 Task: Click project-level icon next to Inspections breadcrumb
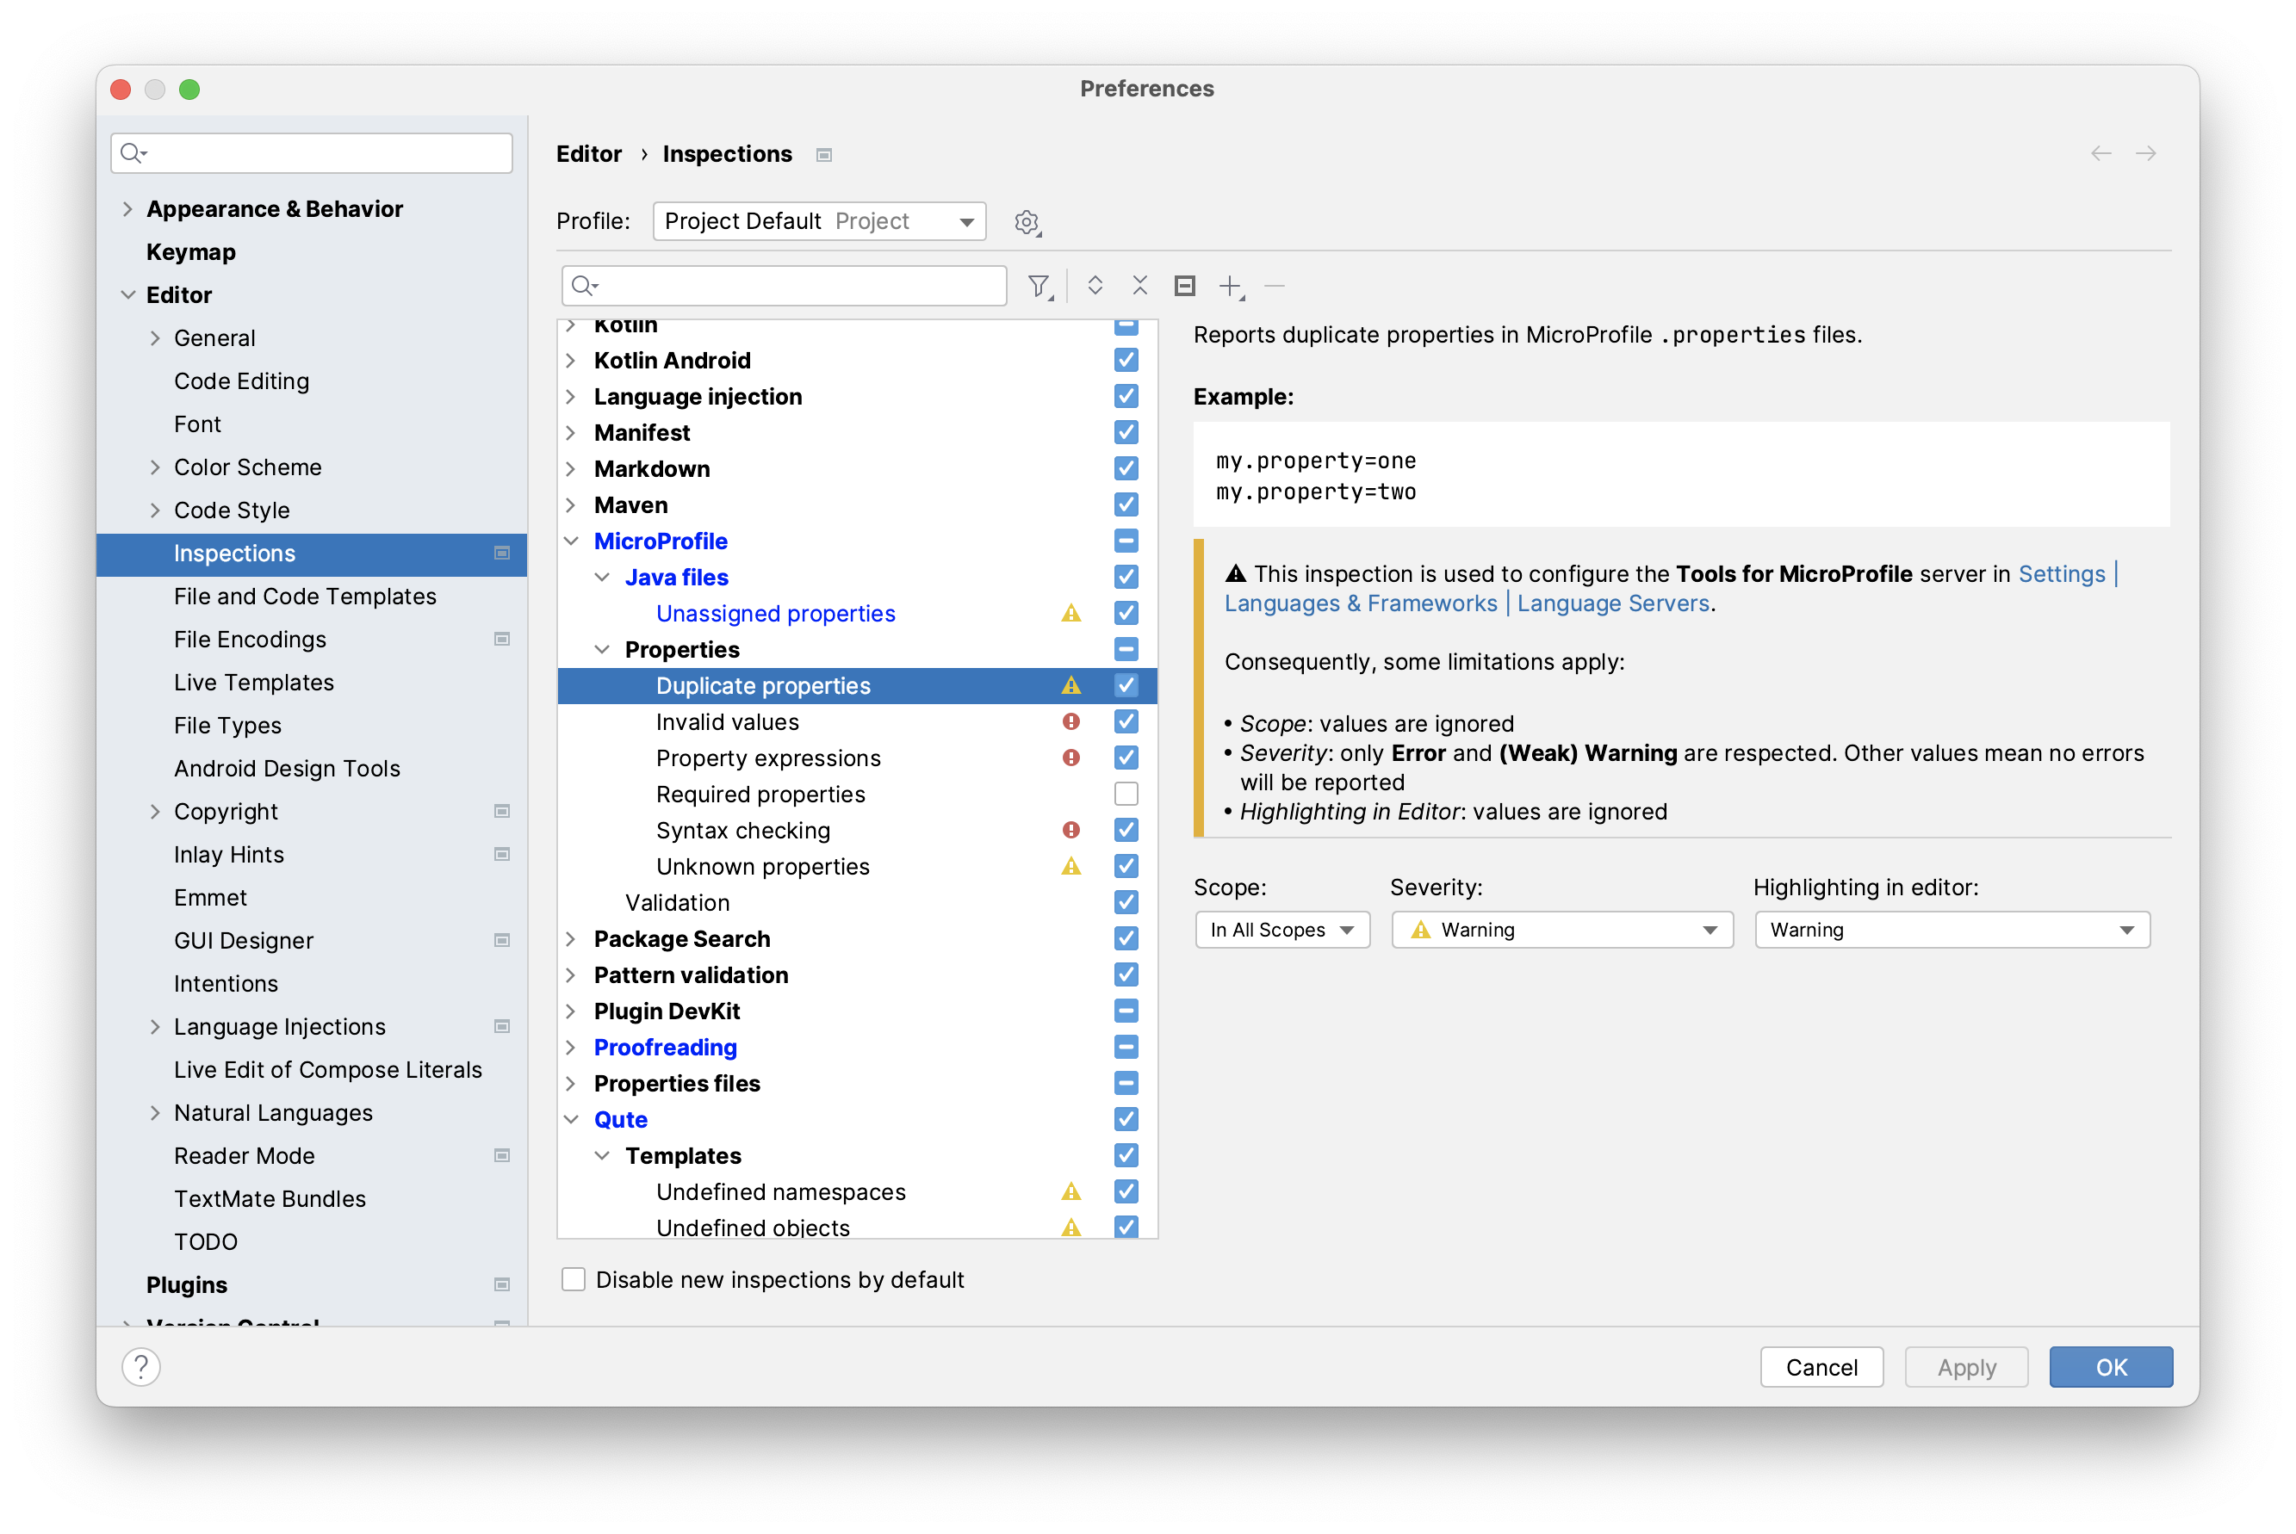pyautogui.click(x=824, y=155)
